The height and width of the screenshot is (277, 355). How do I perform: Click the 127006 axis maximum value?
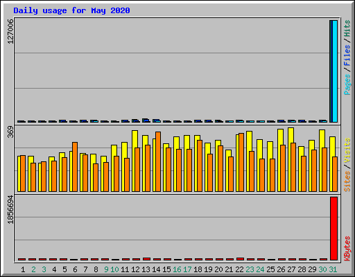pos(10,31)
